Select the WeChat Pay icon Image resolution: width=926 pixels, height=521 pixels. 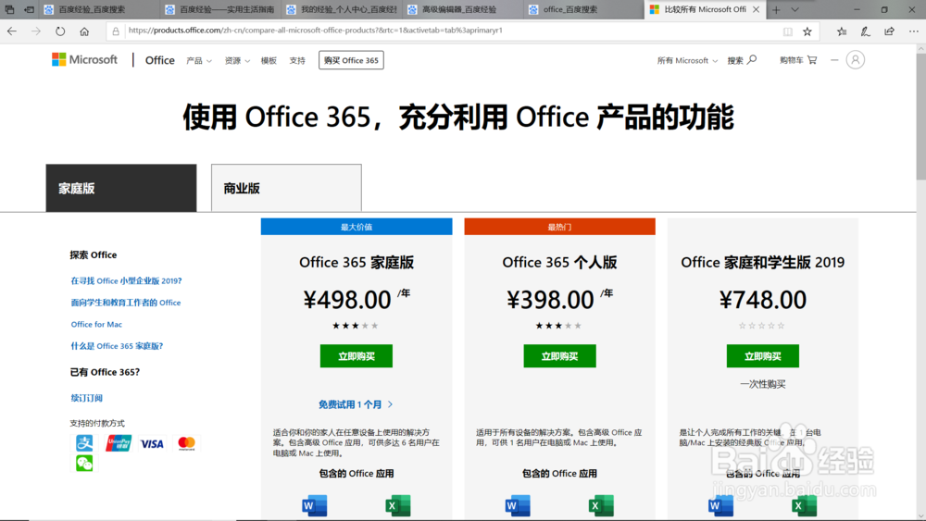point(84,464)
